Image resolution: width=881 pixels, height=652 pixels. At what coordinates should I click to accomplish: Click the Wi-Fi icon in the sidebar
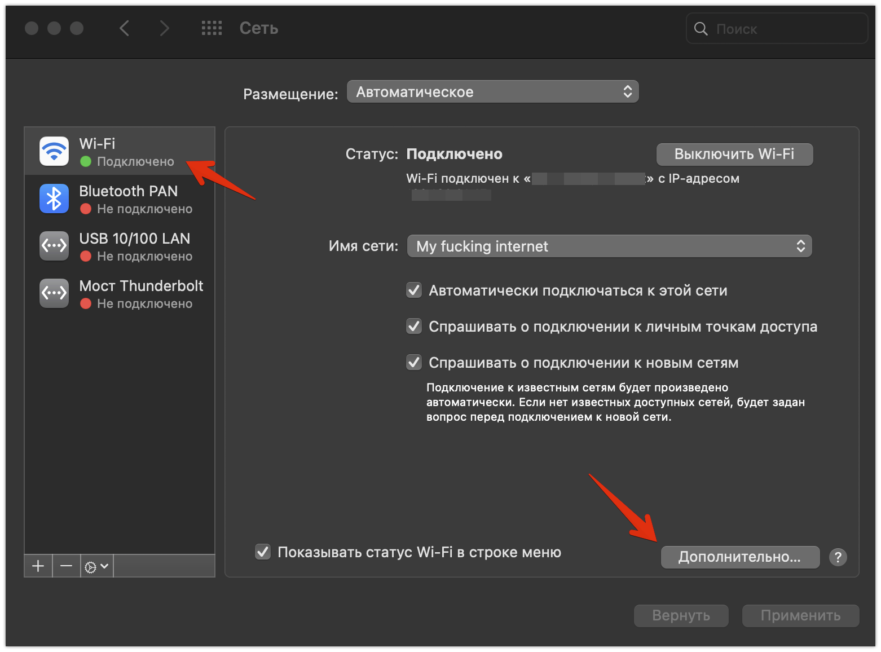click(54, 151)
